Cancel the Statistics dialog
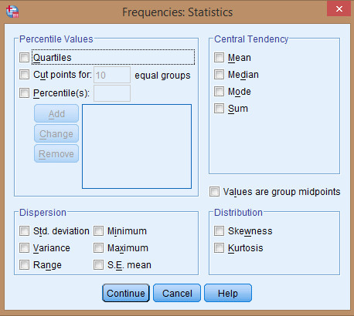 tap(177, 293)
